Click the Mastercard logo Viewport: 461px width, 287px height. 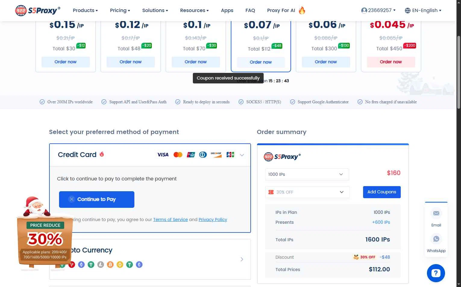coord(178,155)
